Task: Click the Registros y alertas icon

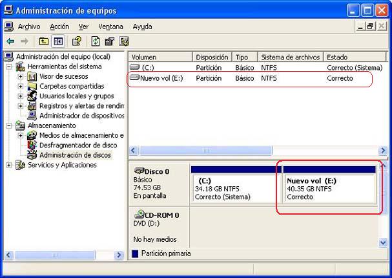Action: point(32,106)
